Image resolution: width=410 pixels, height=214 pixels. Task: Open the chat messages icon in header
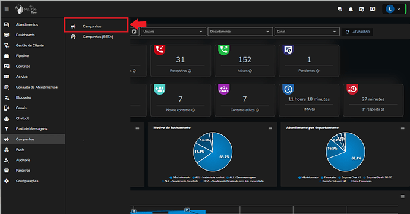point(340,9)
